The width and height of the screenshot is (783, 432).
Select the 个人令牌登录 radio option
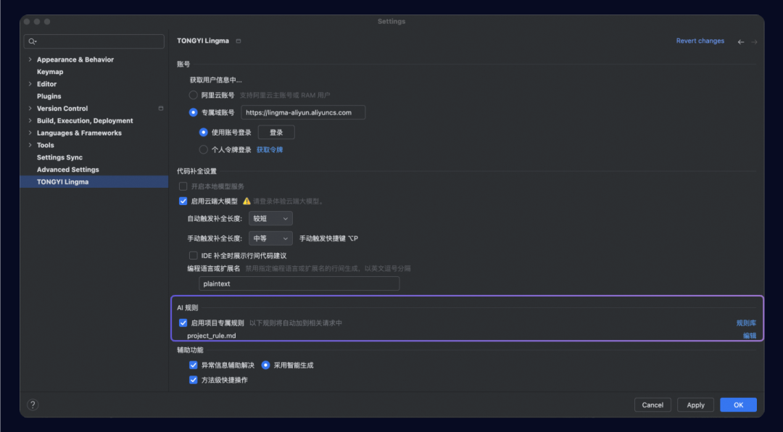203,149
